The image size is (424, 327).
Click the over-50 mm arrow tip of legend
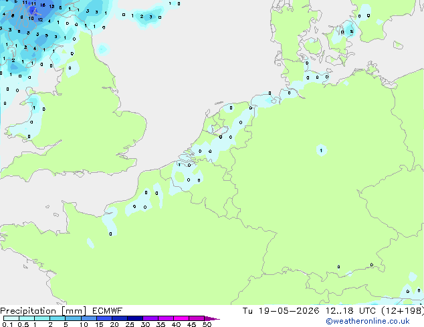212,318
